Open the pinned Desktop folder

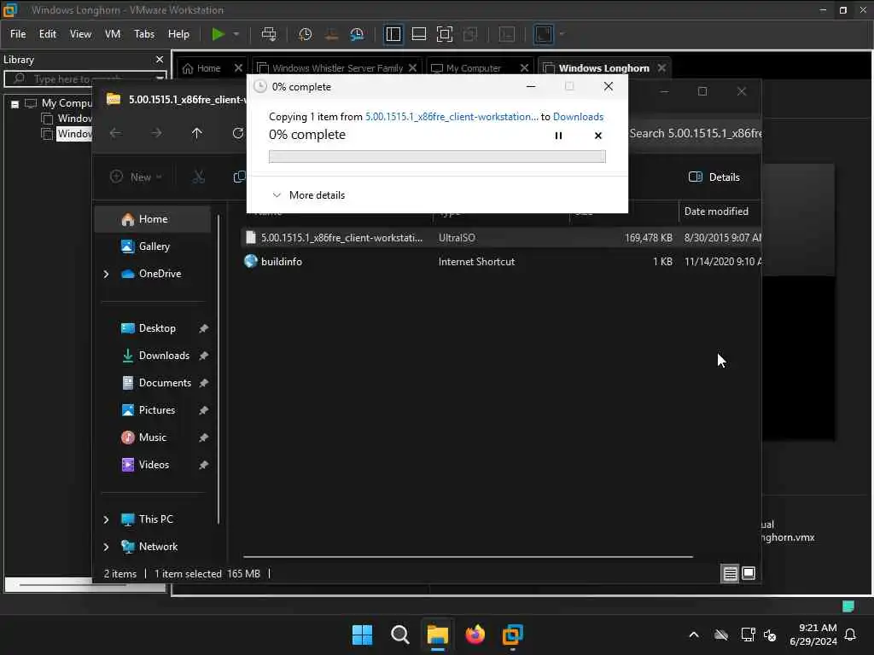(x=157, y=328)
